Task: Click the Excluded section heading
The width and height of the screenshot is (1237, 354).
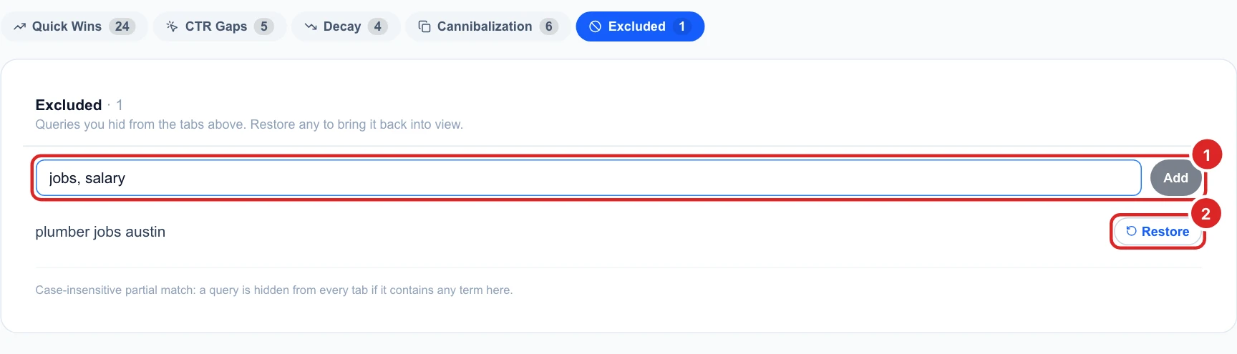Action: click(69, 105)
